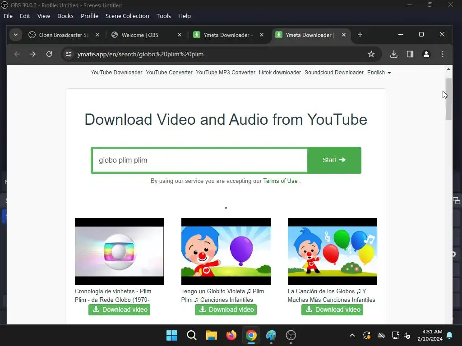Open Globito Violeta video thumbnail

tap(226, 251)
